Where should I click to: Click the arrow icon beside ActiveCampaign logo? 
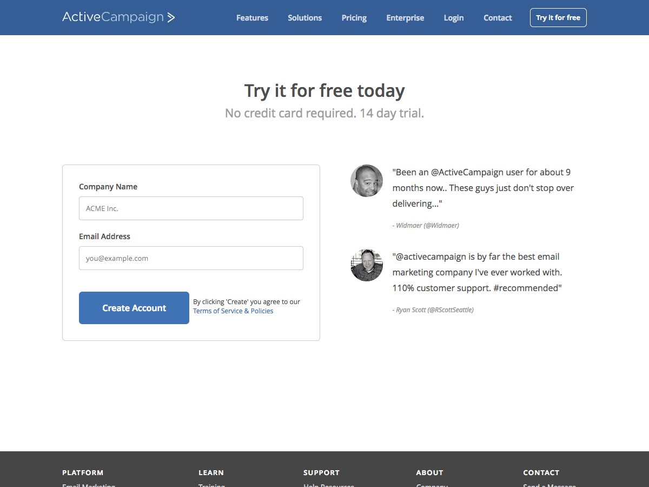[x=171, y=17]
